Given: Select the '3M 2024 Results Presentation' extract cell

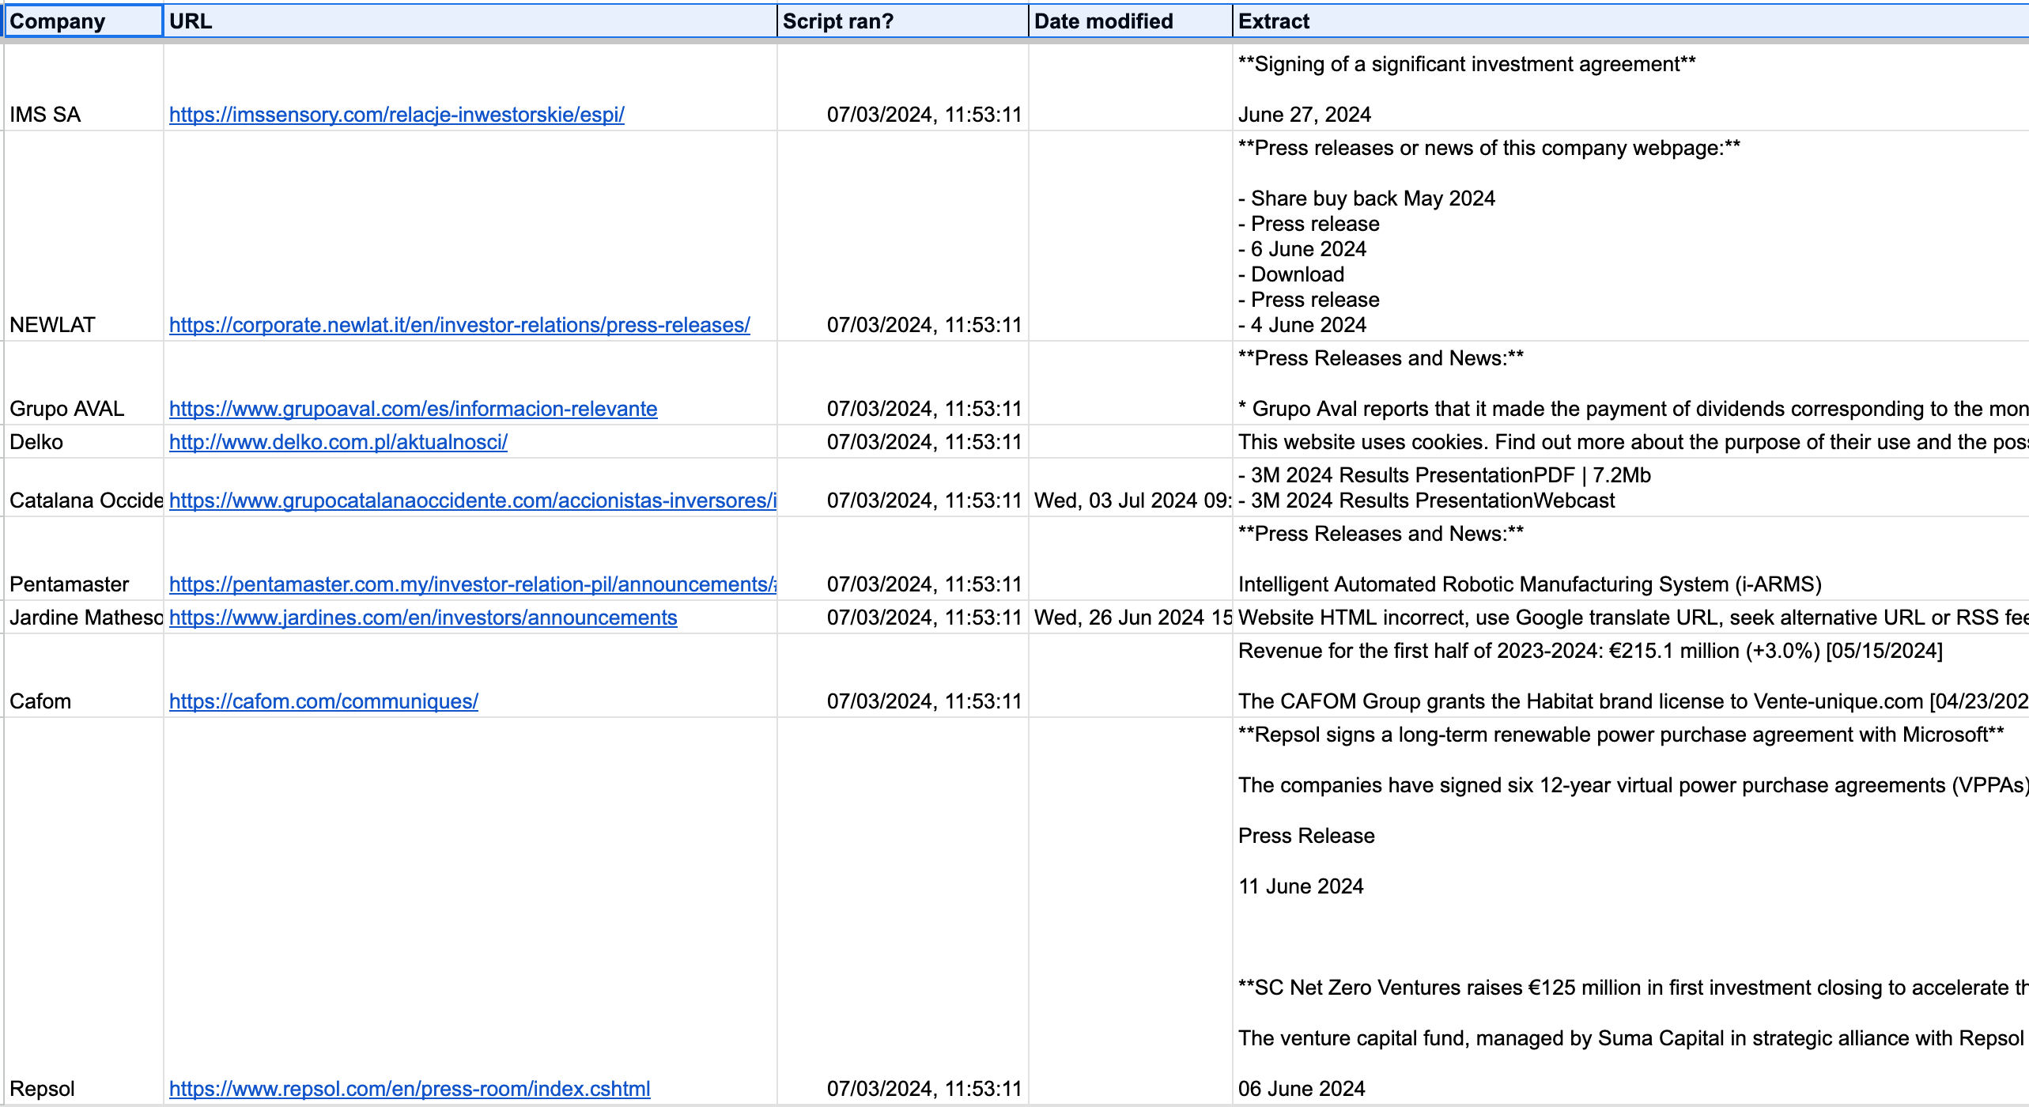Looking at the screenshot, I should (x=1630, y=488).
